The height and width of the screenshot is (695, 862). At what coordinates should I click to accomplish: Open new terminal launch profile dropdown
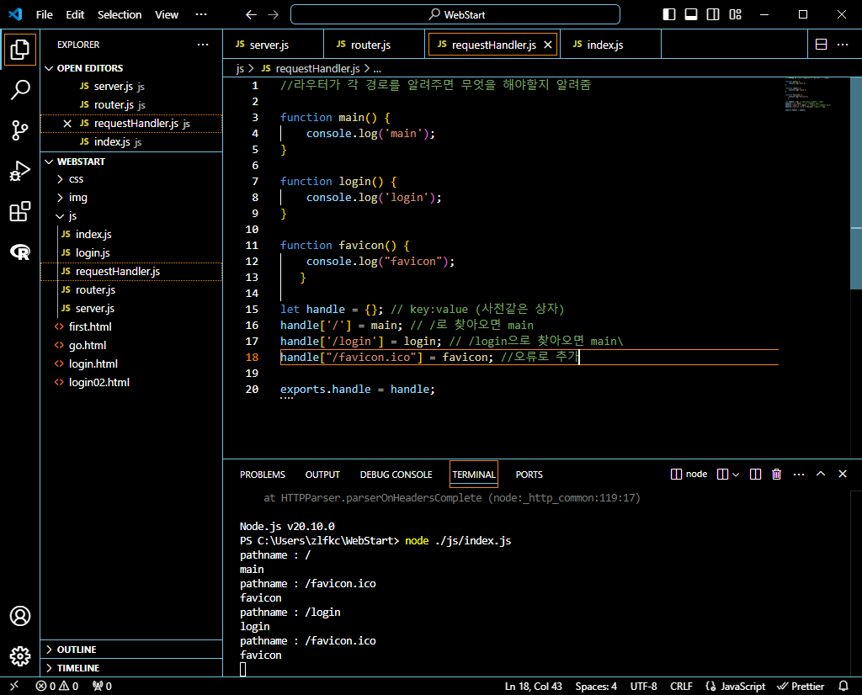click(736, 475)
